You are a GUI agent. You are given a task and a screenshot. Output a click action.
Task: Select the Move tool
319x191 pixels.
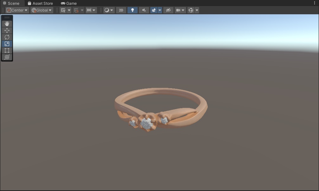[7, 30]
